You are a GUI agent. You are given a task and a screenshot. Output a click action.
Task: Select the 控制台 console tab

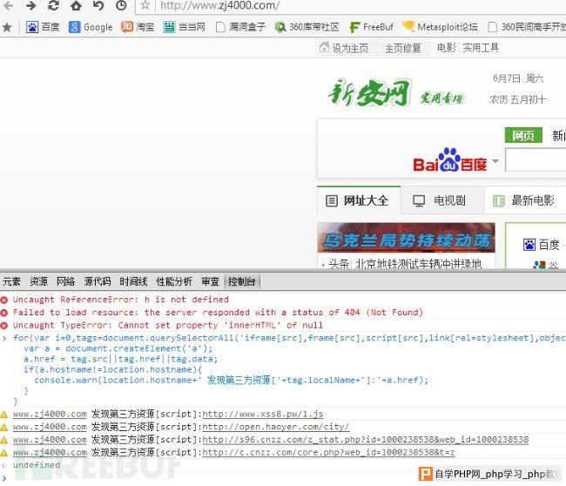coord(242,281)
